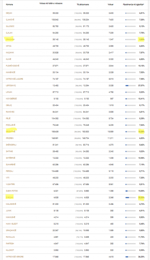Click Prishtinë's highlighted turnout percentage
The image size is (150, 260).
pos(141,132)
